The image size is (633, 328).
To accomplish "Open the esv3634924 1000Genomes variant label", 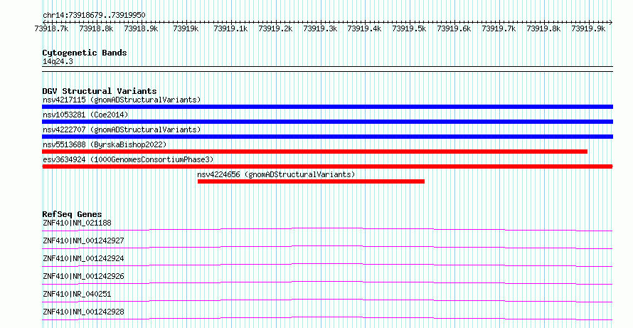I will [x=128, y=159].
